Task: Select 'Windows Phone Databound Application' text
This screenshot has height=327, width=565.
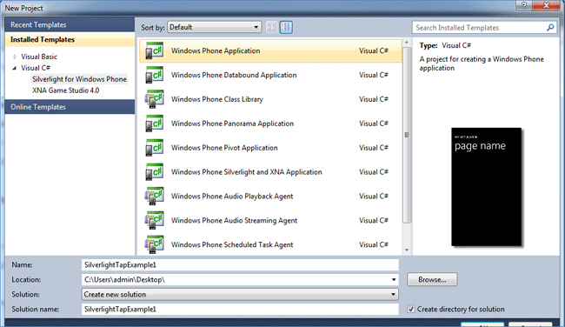Action: tap(234, 75)
